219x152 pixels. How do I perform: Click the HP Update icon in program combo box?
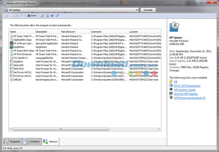point(7,10)
